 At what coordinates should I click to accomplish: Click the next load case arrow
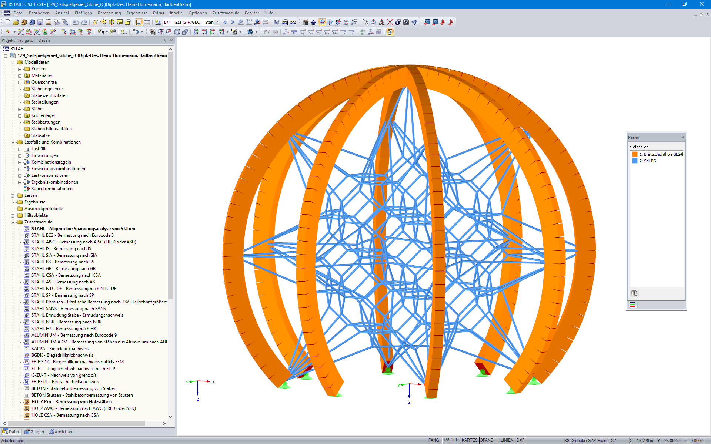click(x=233, y=22)
